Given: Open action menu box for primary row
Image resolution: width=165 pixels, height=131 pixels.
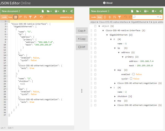Looking at the screenshot, I should tap(95, 57).
